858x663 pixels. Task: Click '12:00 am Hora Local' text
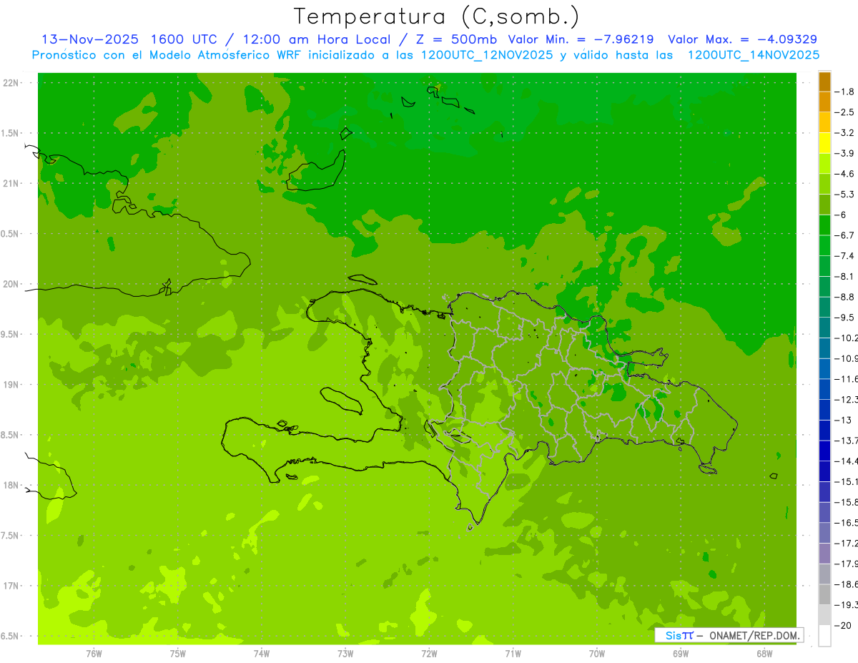[x=316, y=39]
